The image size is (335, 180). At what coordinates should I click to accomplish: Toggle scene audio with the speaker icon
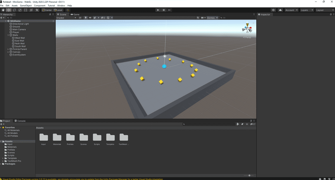[x=90, y=18]
